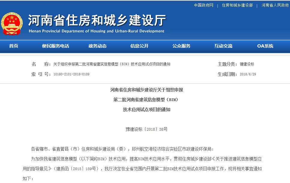The image size is (290, 183).
Task: Click the document name next to 名称
Action: (112, 64)
